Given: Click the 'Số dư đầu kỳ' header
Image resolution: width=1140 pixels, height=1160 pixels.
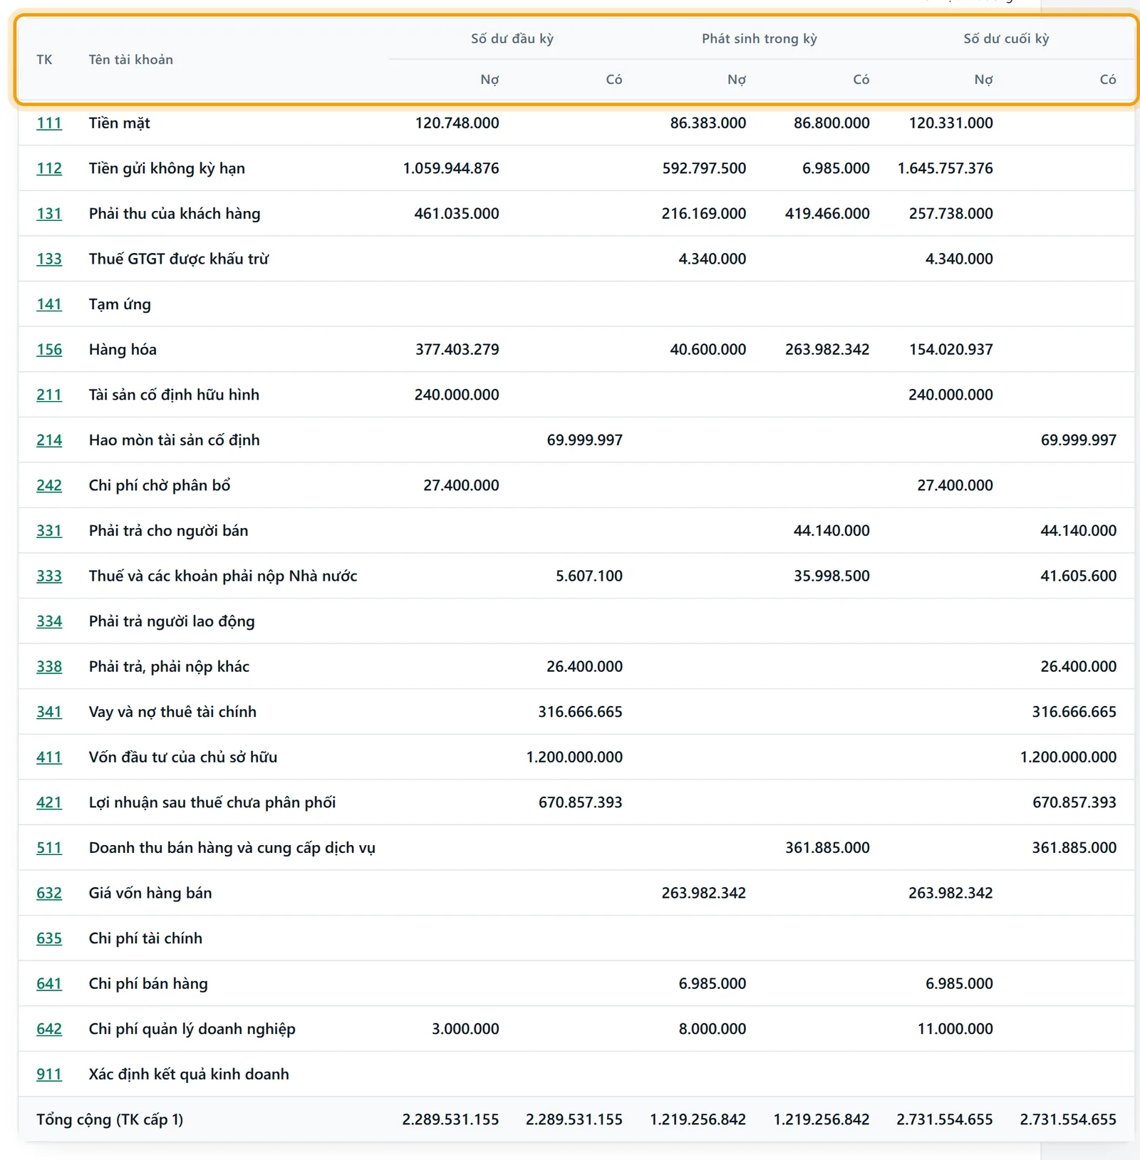Looking at the screenshot, I should pos(512,38).
